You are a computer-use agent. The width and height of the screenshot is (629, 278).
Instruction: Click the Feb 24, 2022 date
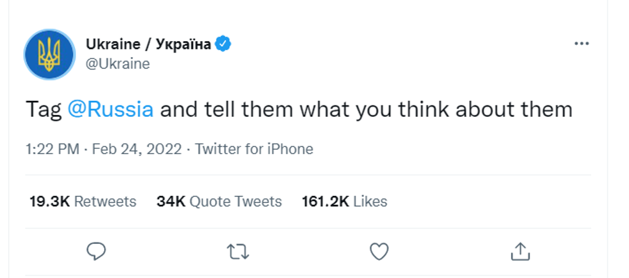tap(137, 149)
